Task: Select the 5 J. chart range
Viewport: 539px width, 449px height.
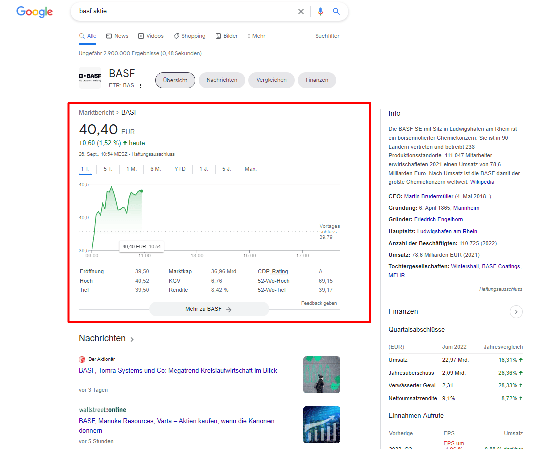Action: pos(227,169)
